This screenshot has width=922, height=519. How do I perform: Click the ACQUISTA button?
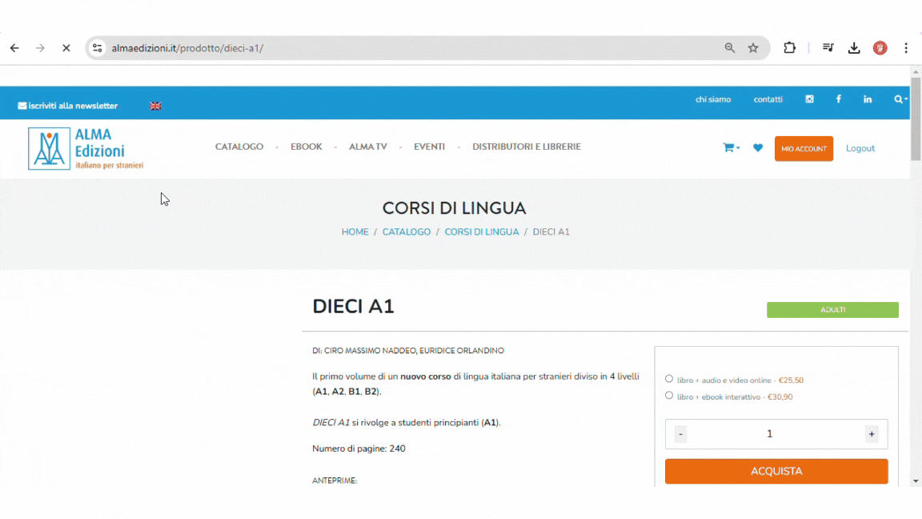point(776,471)
